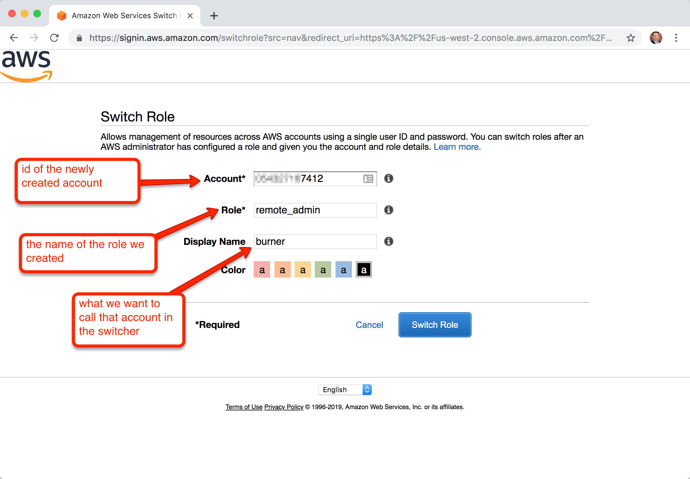Click the AWS logo
Screen dimensions: 690x479
[x=26, y=66]
